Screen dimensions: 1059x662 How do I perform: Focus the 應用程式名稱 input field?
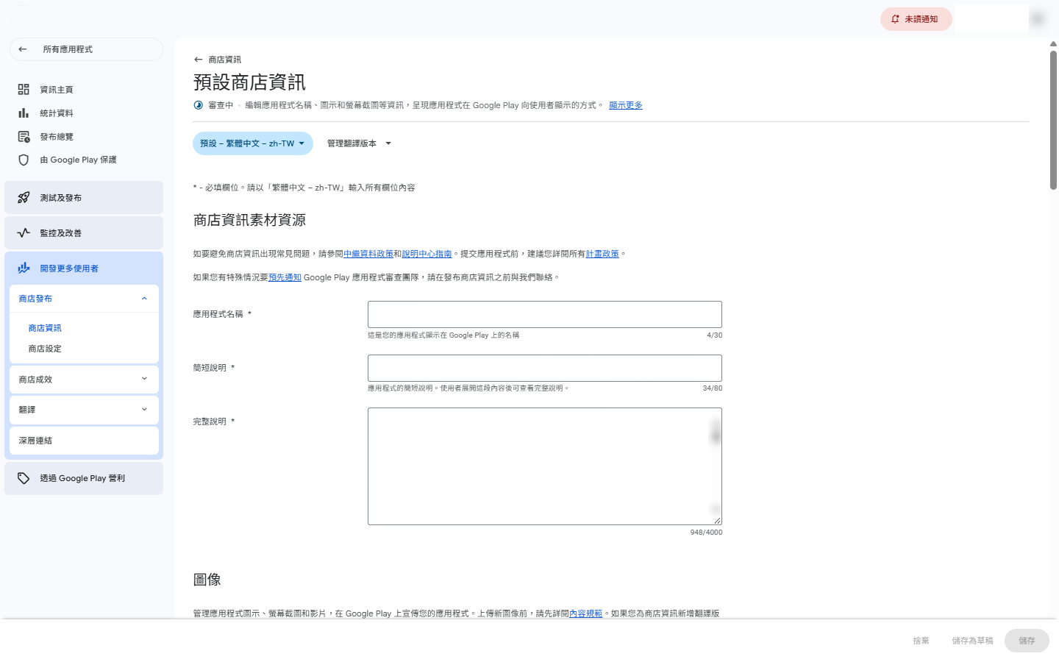tap(545, 314)
